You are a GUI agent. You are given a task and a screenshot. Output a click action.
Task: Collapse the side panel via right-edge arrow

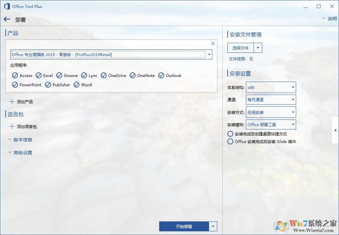point(335,130)
